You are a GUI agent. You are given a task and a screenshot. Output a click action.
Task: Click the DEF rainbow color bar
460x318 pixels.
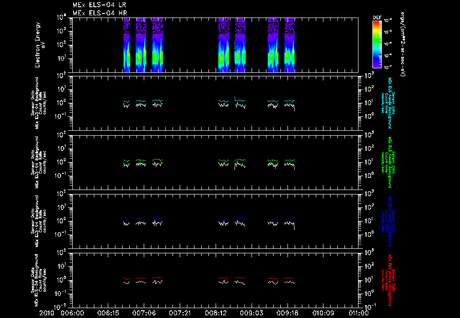coord(377,44)
